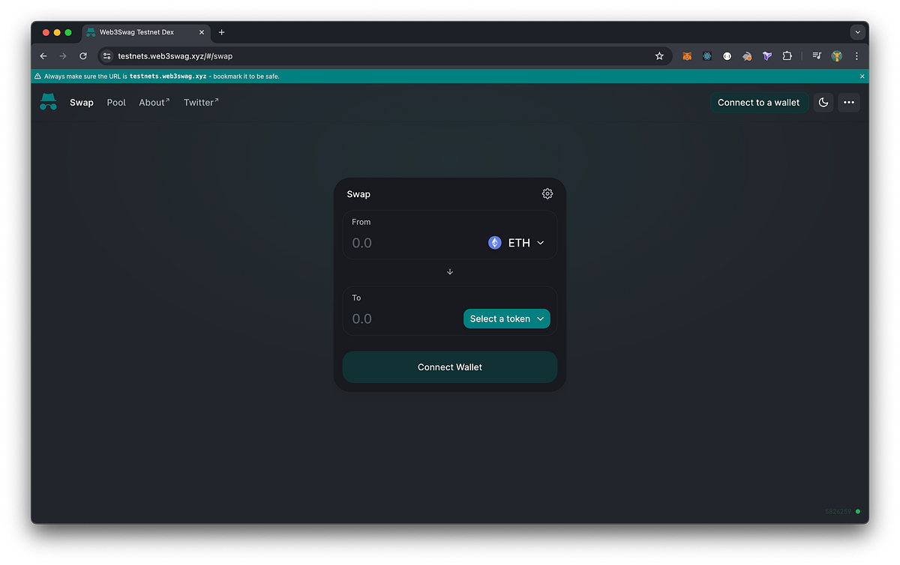Screen dimensions: 900x565
Task: Click the Connect Wallet button
Action: click(449, 366)
